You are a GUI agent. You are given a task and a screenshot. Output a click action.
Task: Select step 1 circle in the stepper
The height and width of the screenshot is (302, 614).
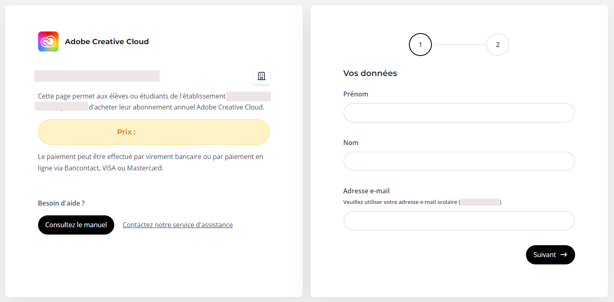tap(420, 45)
